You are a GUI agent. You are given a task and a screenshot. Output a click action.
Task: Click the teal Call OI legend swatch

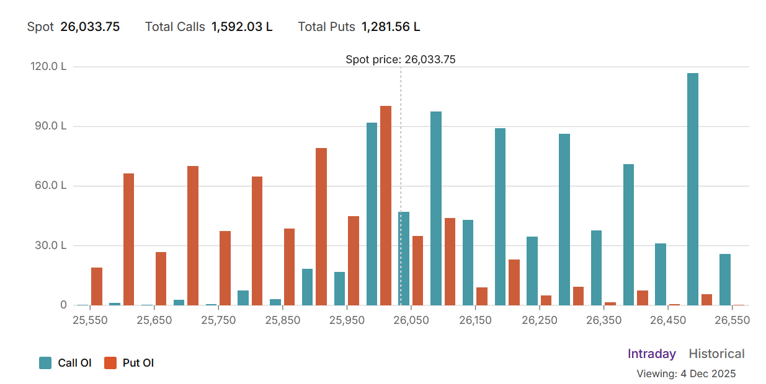click(x=45, y=363)
